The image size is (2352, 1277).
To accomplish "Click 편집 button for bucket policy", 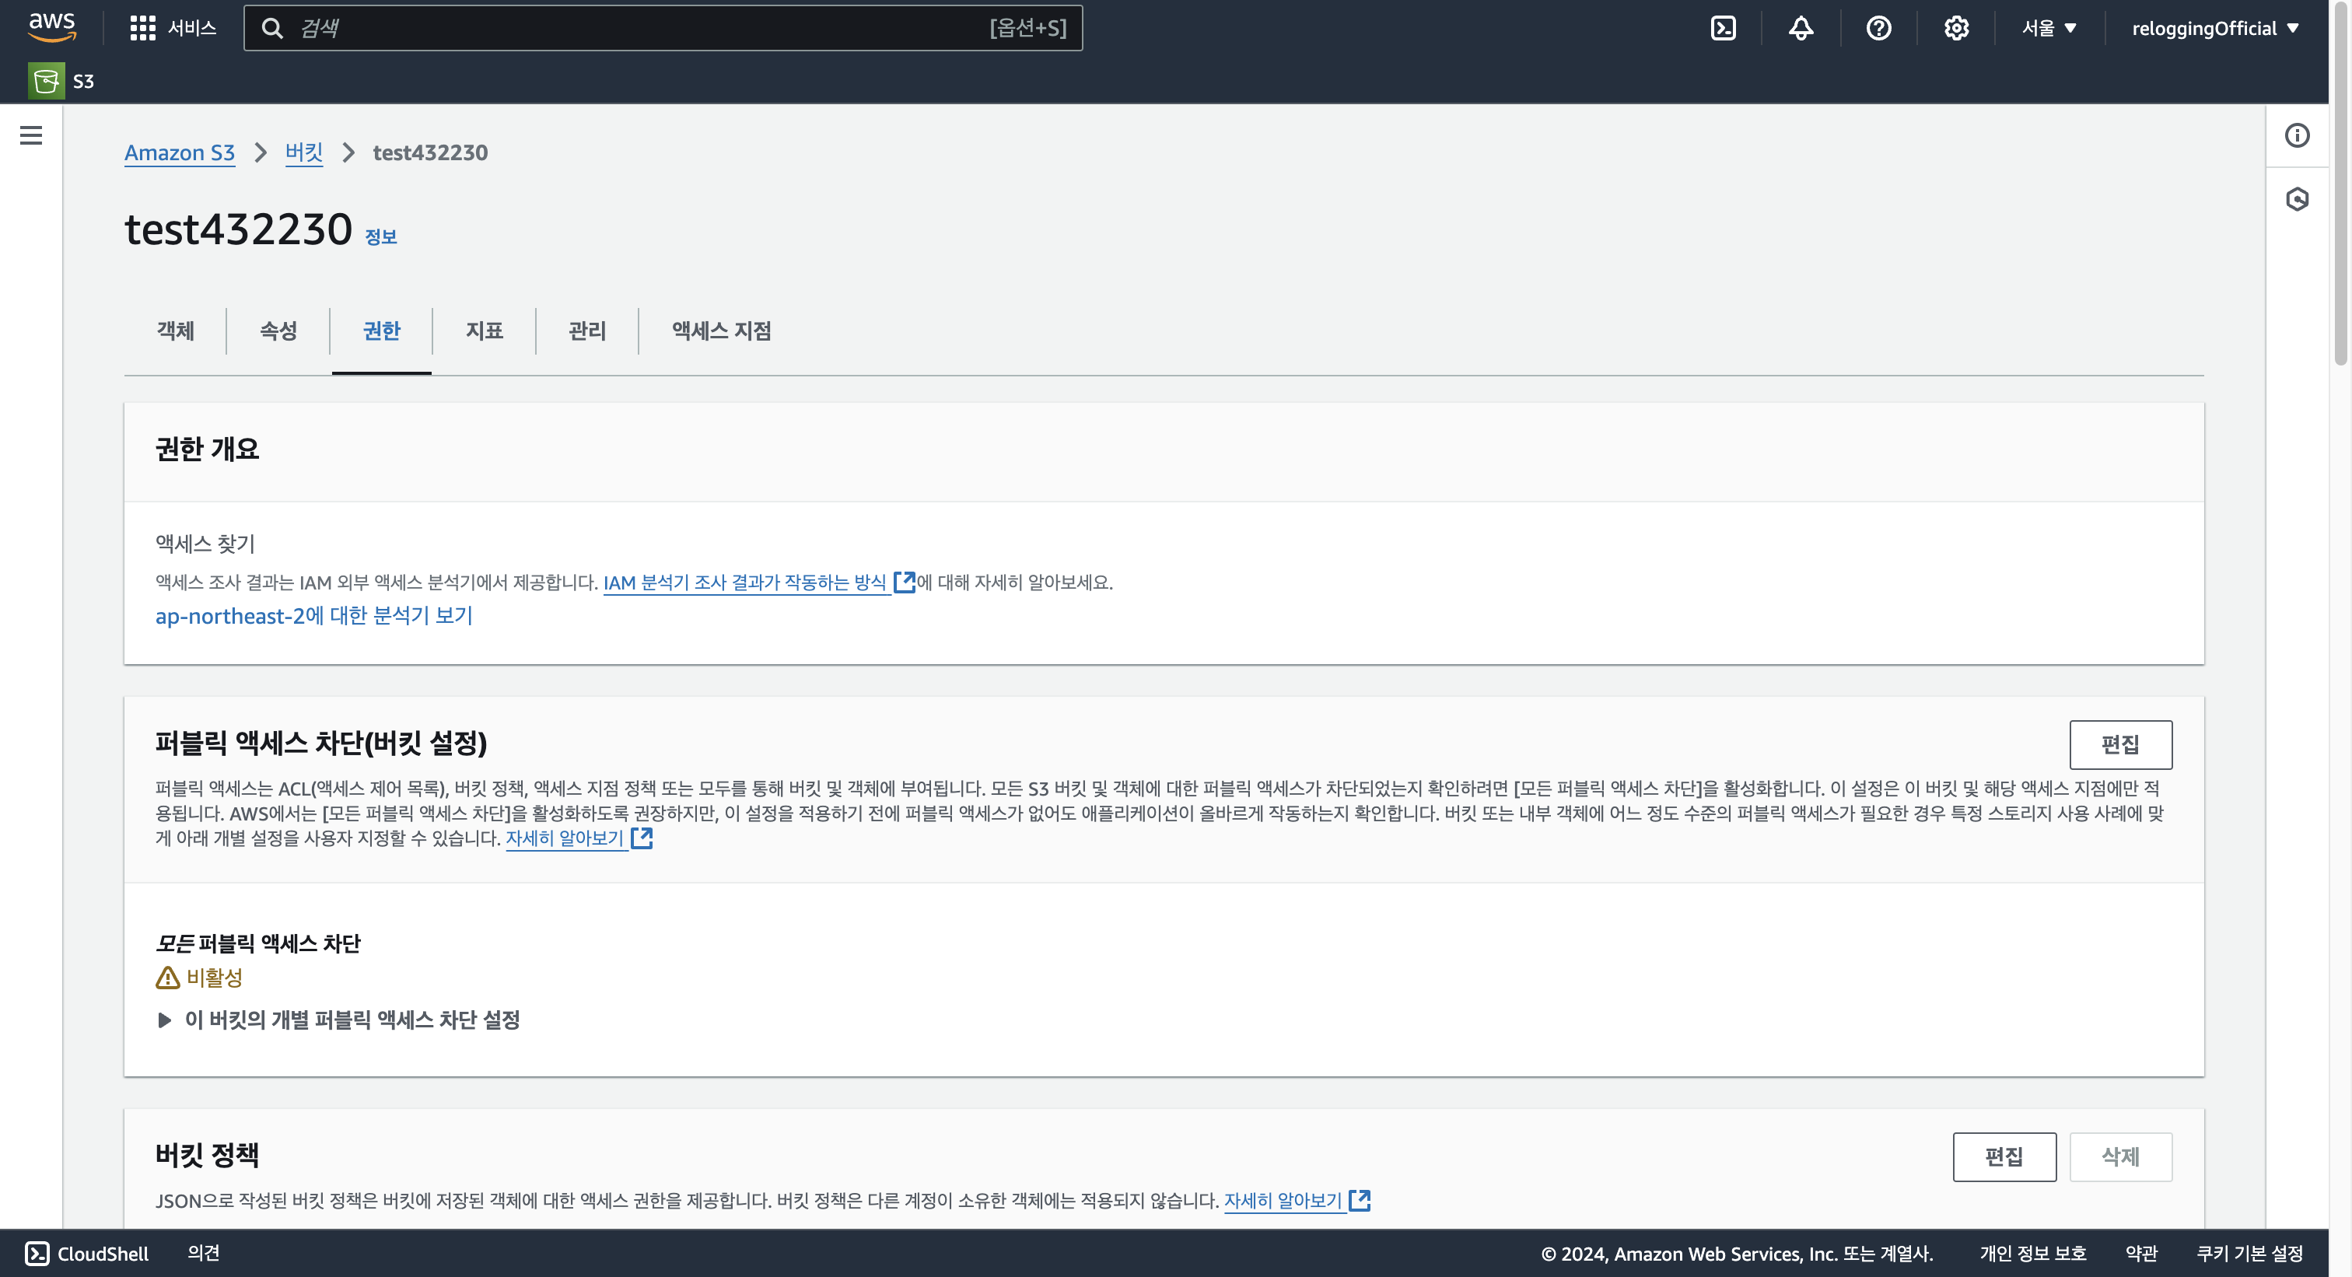I will tap(2004, 1156).
